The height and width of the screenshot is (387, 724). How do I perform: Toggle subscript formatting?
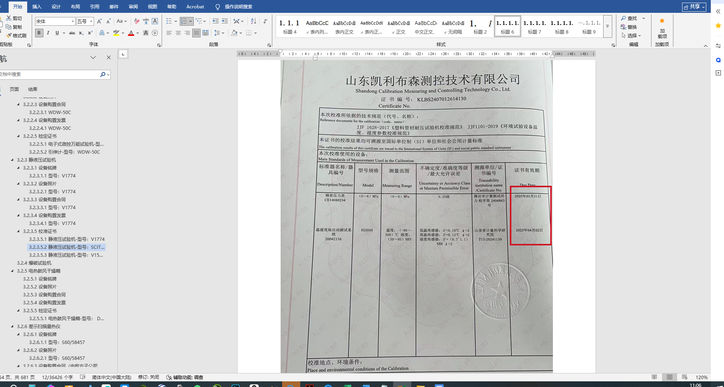pos(81,33)
